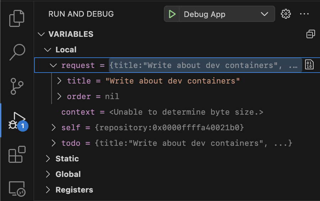Open the Explorer view icon
The height and width of the screenshot is (201, 320).
17,18
